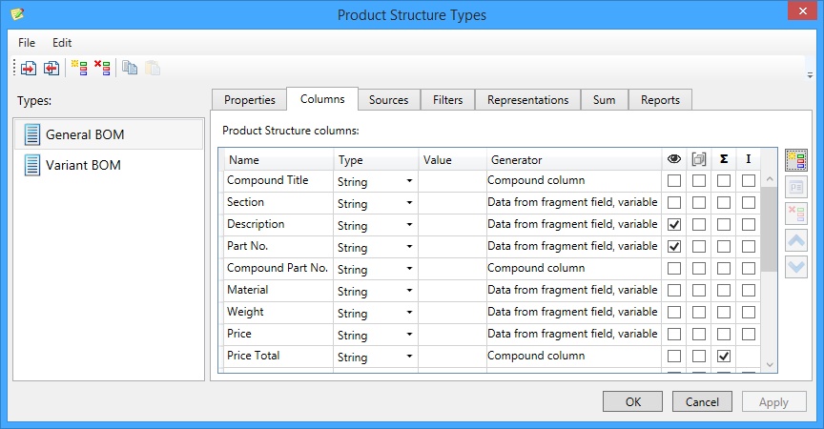Click the eye visibility column header
Viewport: 824px width, 429px height.
(x=674, y=159)
